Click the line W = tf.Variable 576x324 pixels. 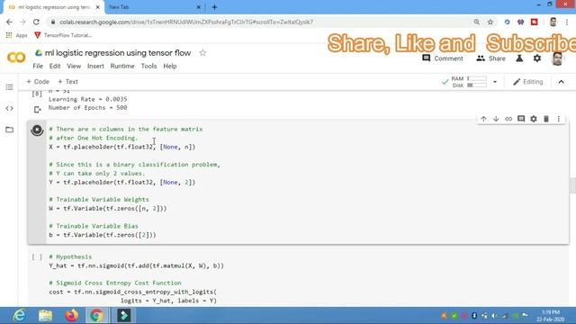108,208
